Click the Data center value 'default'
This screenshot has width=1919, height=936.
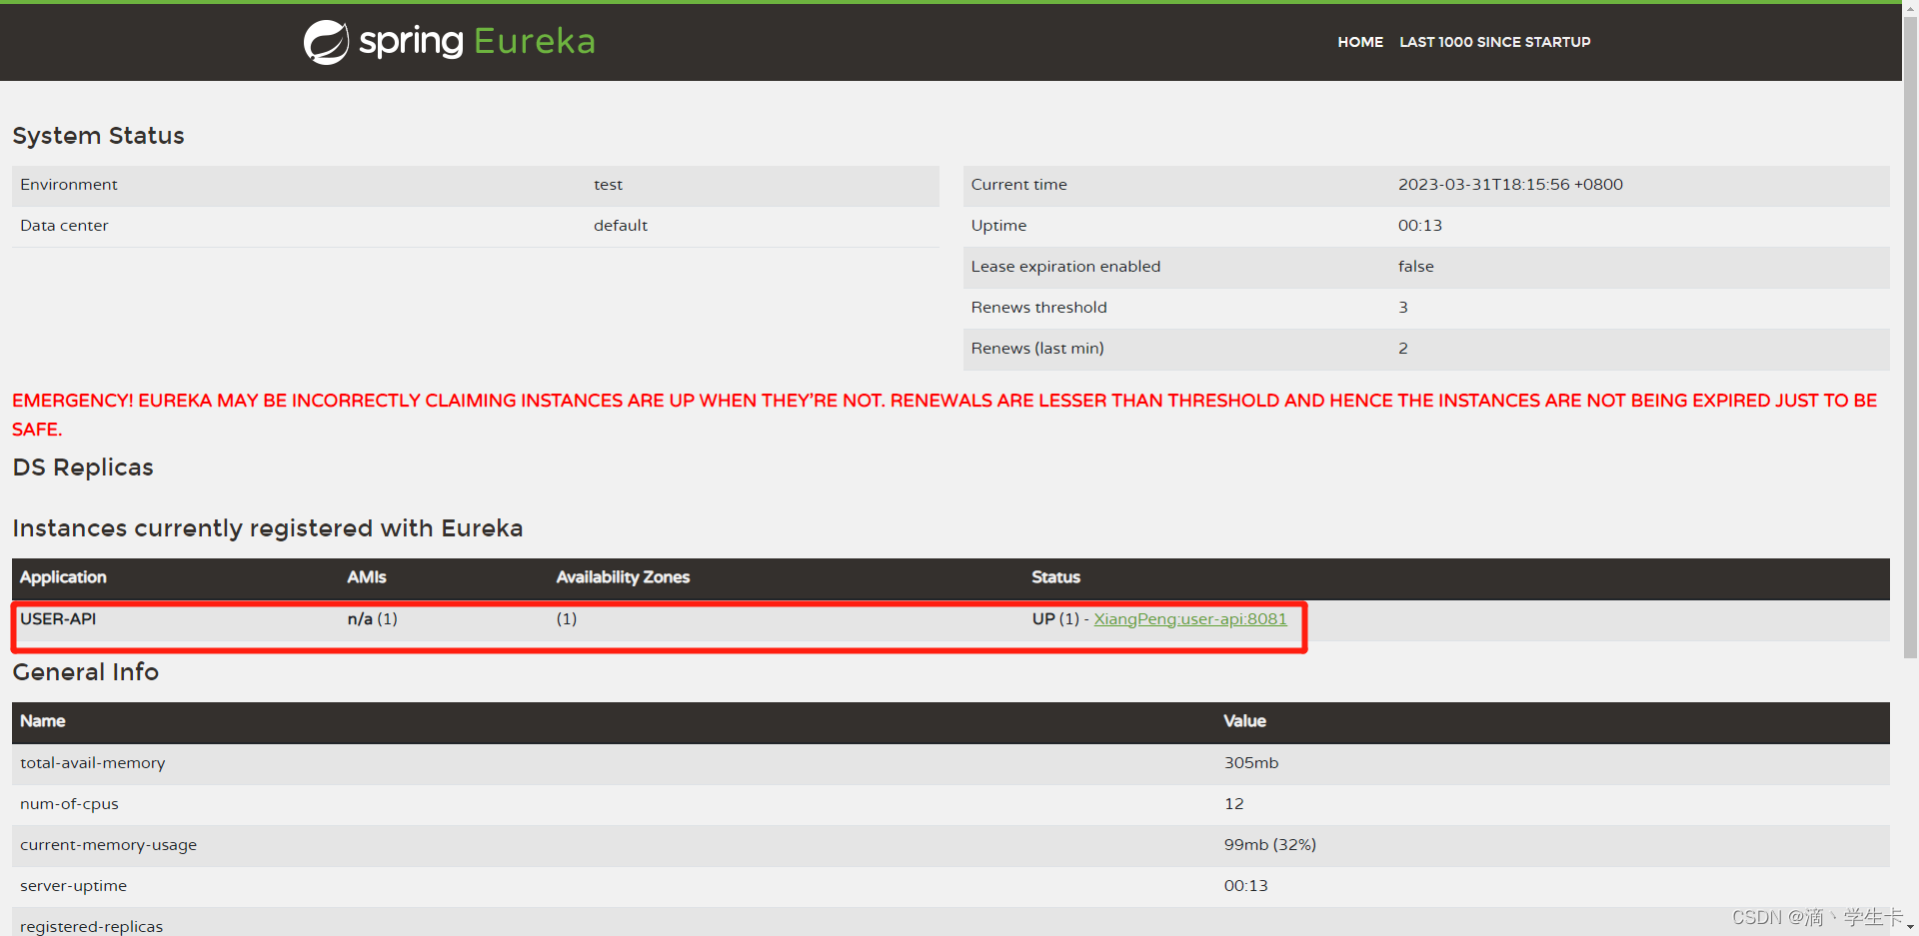tap(621, 226)
